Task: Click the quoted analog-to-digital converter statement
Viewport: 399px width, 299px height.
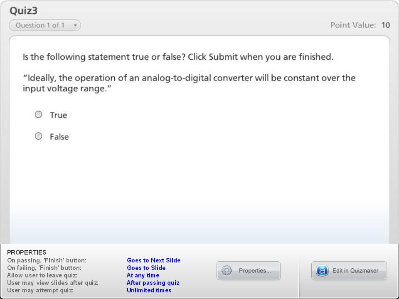Action: [189, 83]
